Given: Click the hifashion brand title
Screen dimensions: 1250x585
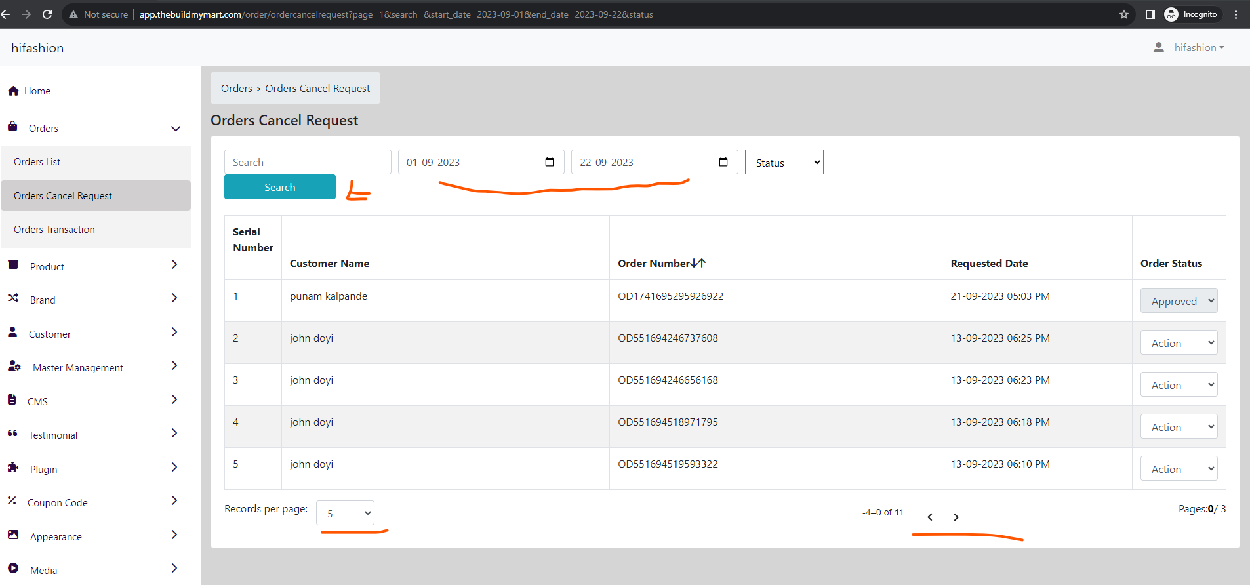Looking at the screenshot, I should (37, 48).
